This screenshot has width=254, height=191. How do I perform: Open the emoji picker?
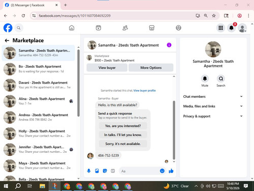[162, 171]
